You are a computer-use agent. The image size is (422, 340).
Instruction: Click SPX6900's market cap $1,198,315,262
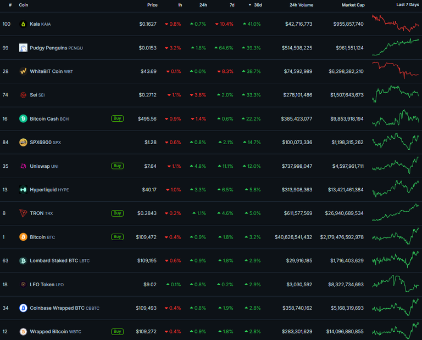[347, 143]
